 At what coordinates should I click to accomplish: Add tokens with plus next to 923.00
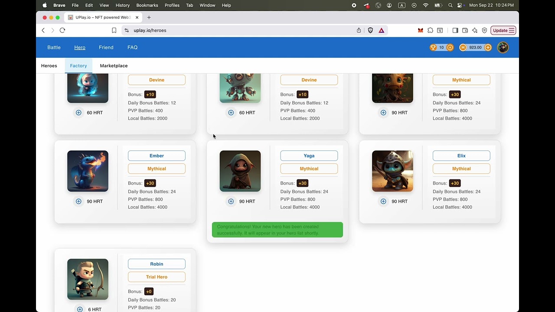click(488, 47)
